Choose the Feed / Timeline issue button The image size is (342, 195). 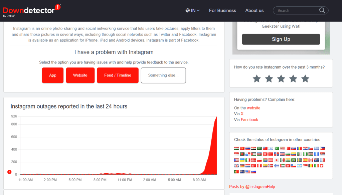click(118, 75)
